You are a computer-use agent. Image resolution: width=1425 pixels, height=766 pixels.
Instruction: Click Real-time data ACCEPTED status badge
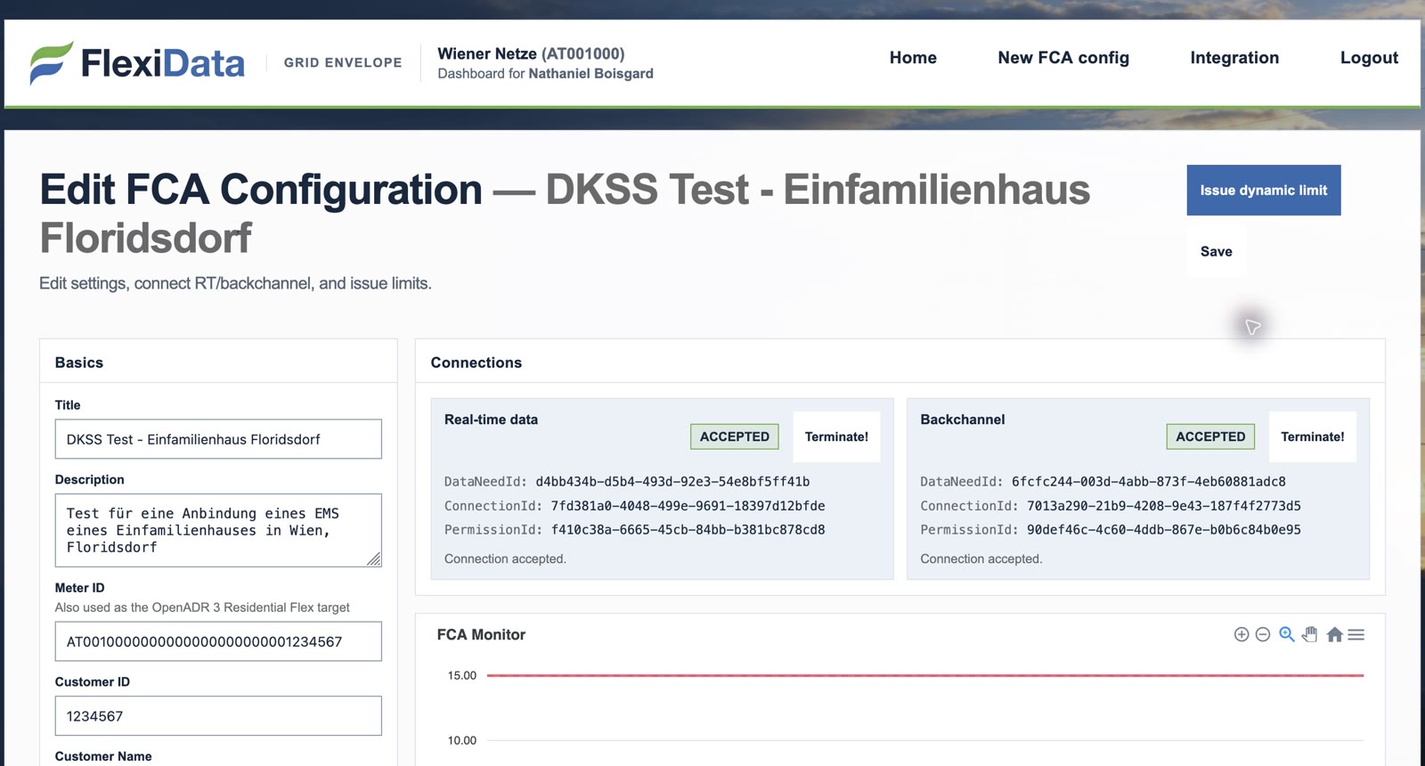pyautogui.click(x=734, y=436)
